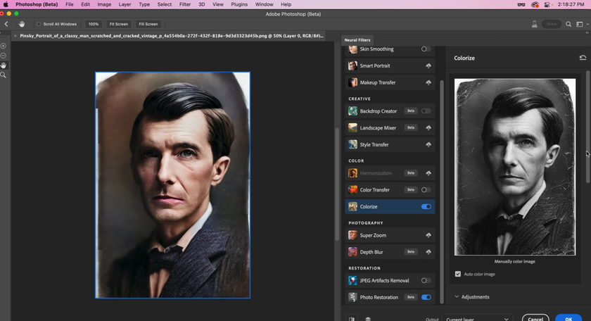This screenshot has height=321, width=591.
Task: Open the Plugins menu
Action: pyautogui.click(x=239, y=4)
